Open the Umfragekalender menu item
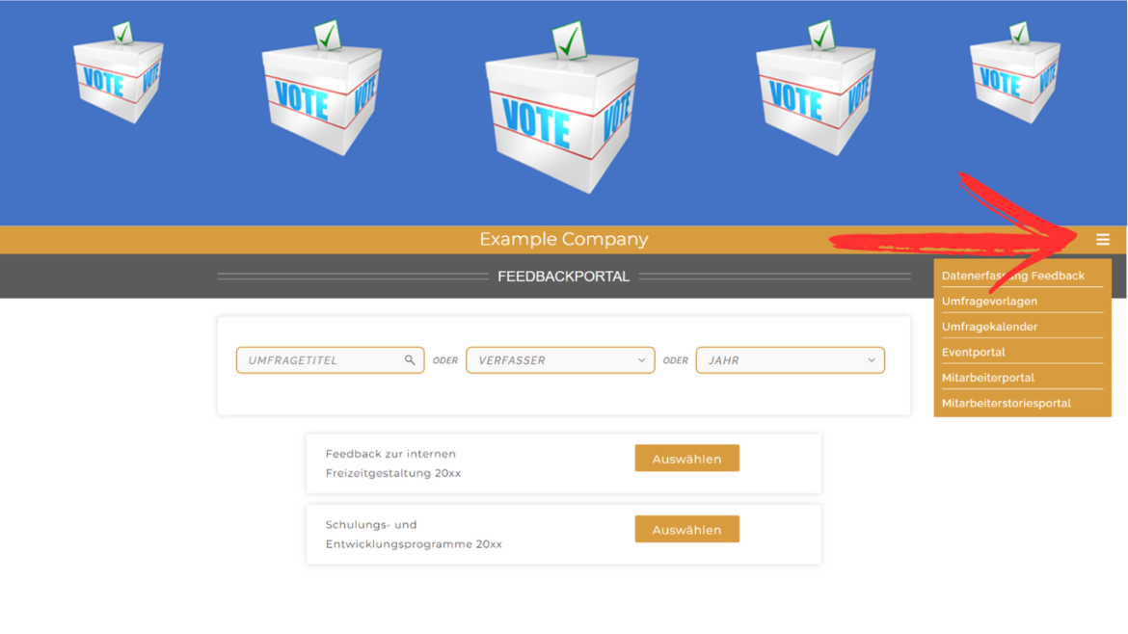Screen dimensions: 1128x634 pyautogui.click(x=989, y=327)
